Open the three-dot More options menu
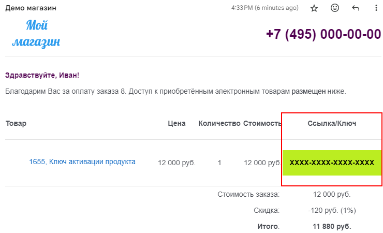The height and width of the screenshot is (233, 383). (376, 8)
